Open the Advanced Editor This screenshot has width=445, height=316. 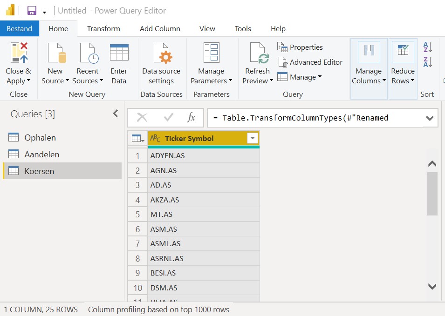[310, 62]
